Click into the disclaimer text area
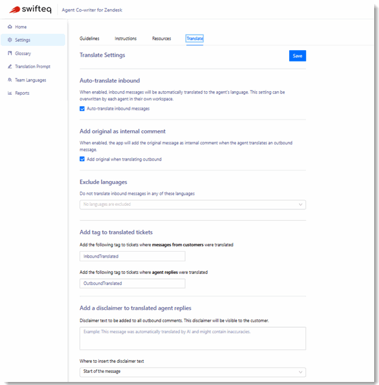Viewport: 379px width, 385px height. (193, 339)
